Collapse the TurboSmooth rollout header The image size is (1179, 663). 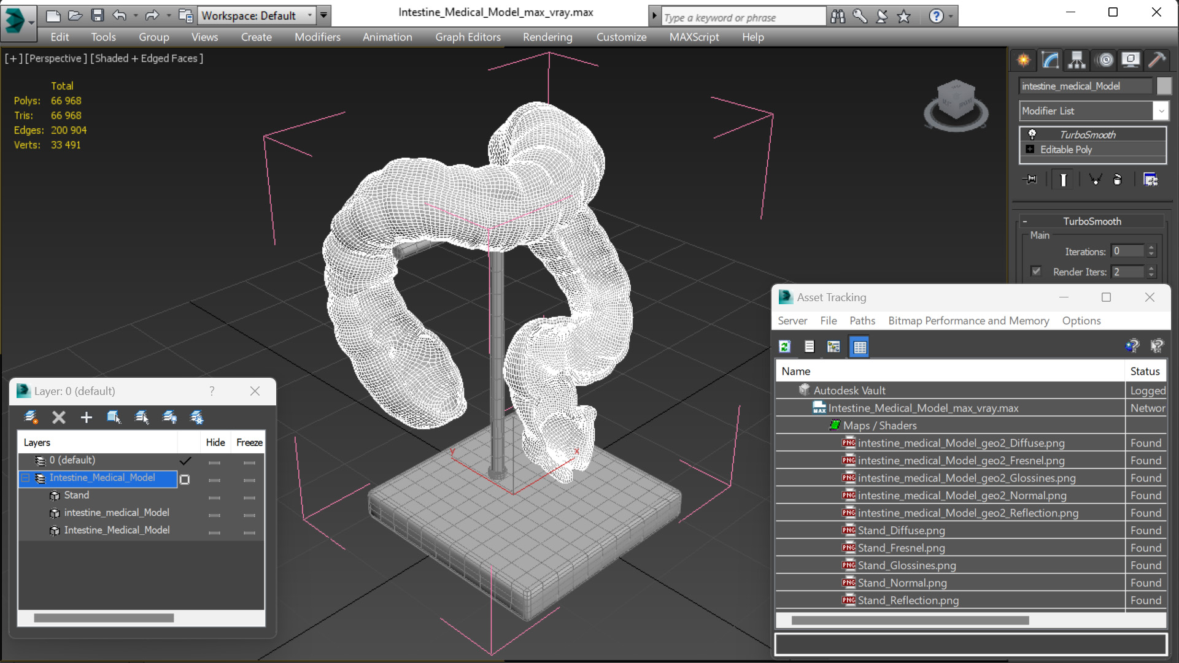(1092, 221)
